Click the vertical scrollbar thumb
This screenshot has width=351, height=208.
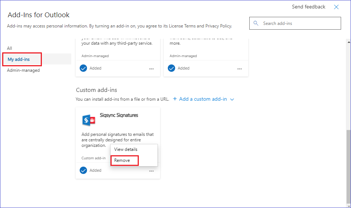tap(348, 166)
